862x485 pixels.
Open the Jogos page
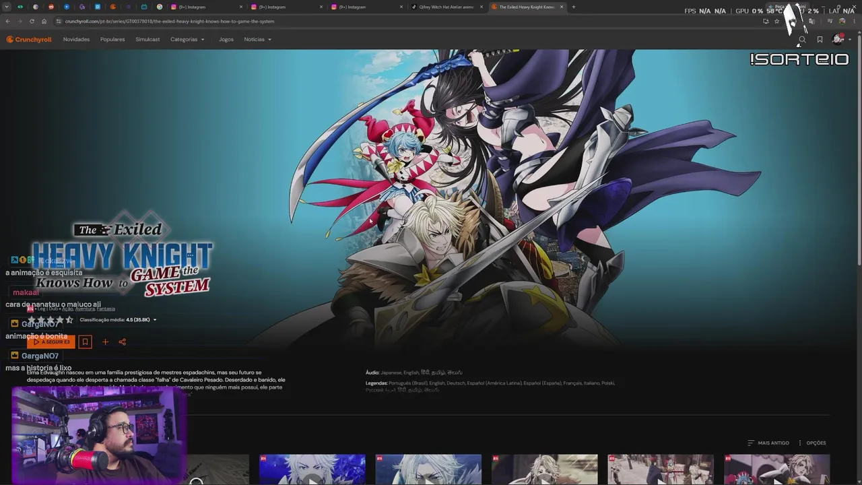[x=226, y=40]
